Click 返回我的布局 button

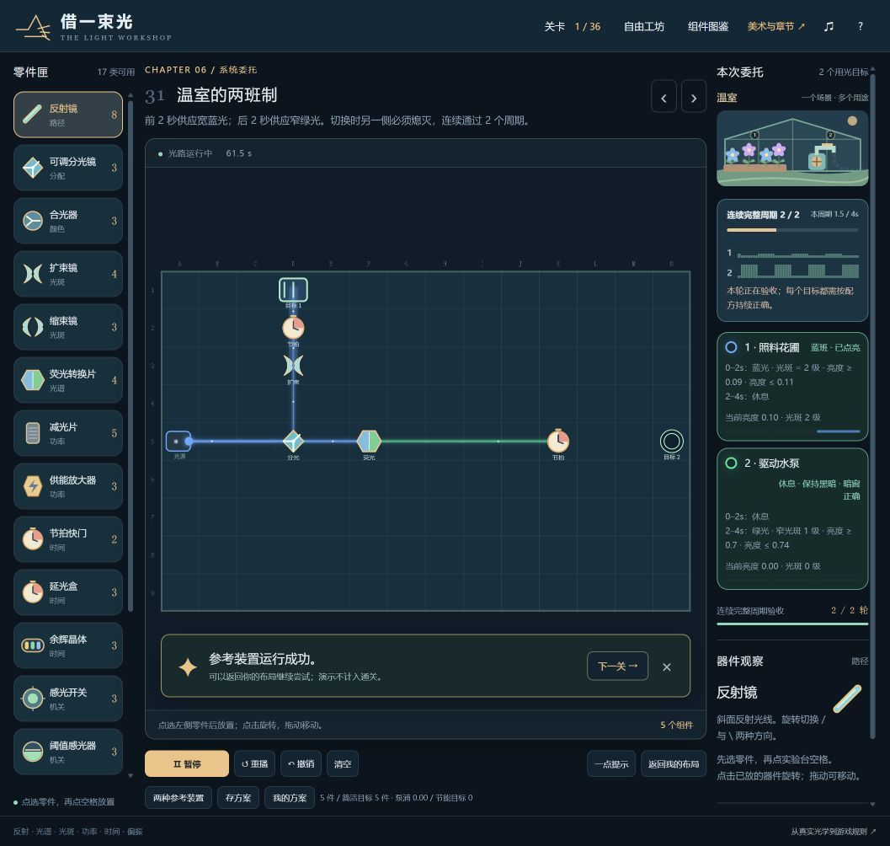click(674, 764)
